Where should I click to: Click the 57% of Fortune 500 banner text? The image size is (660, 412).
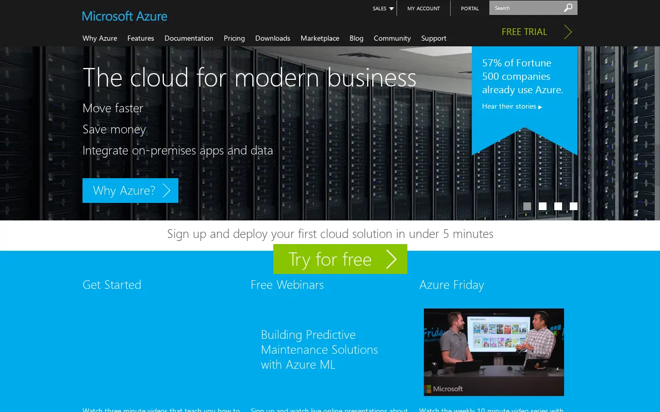pyautogui.click(x=523, y=76)
